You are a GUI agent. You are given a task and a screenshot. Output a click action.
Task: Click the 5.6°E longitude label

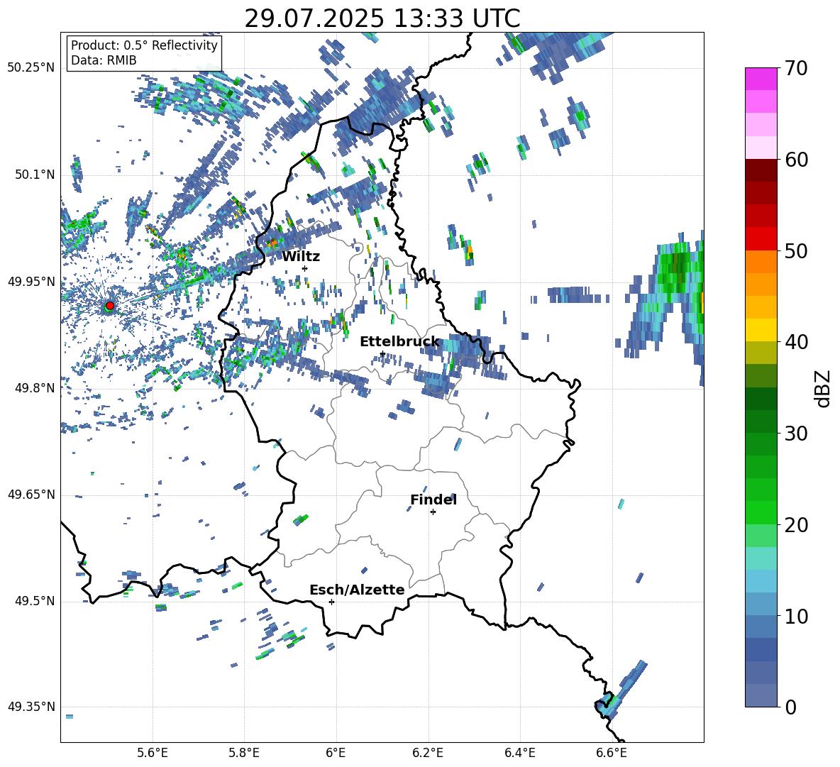point(153,753)
